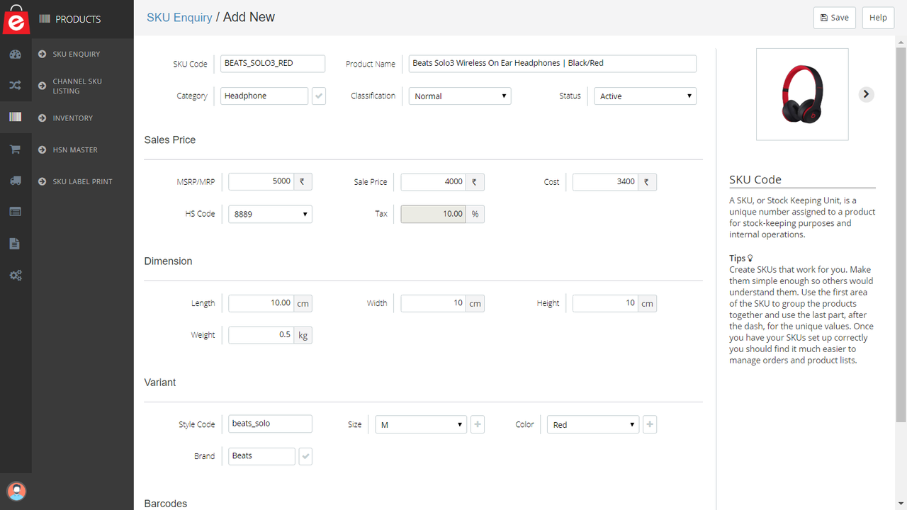
Task: Open the delivery truck sidebar icon
Action: 16,181
